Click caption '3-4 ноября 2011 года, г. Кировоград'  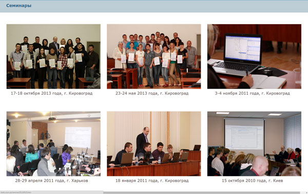coord(252,94)
